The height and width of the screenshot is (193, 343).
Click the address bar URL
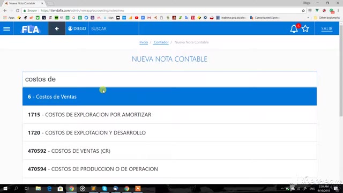(x=83, y=11)
